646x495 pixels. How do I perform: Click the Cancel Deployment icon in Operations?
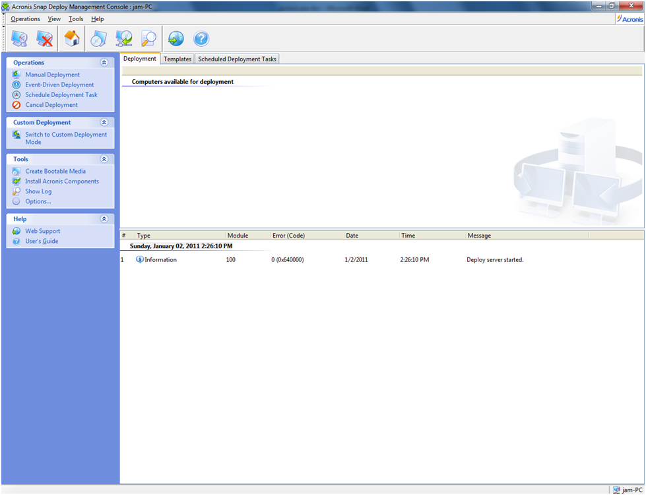16,105
